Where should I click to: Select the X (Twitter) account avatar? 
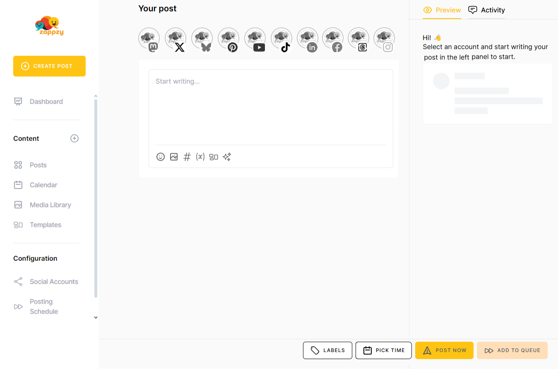pos(176,39)
